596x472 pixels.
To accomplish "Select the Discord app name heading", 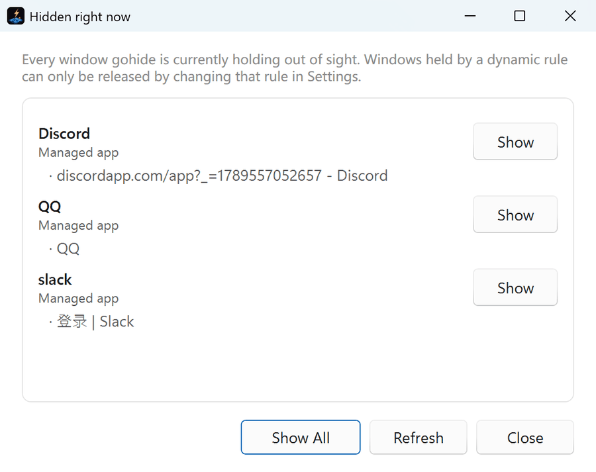I will [64, 134].
